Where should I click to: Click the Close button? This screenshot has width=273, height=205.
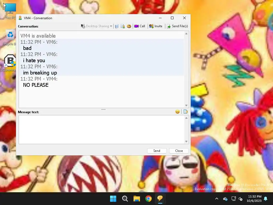point(179,151)
